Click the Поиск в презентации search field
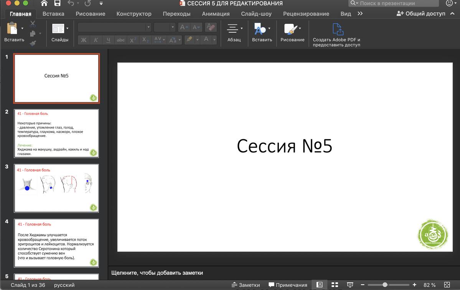460x290 pixels. tap(393, 3)
